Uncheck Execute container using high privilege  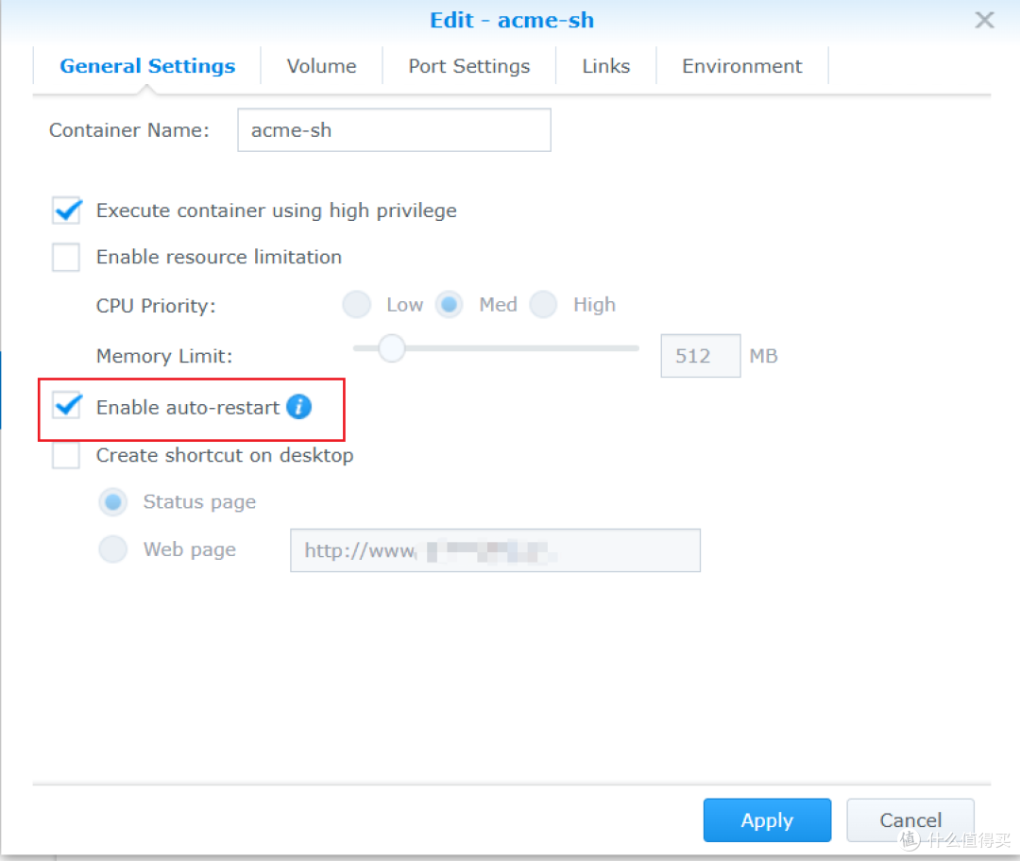point(66,211)
